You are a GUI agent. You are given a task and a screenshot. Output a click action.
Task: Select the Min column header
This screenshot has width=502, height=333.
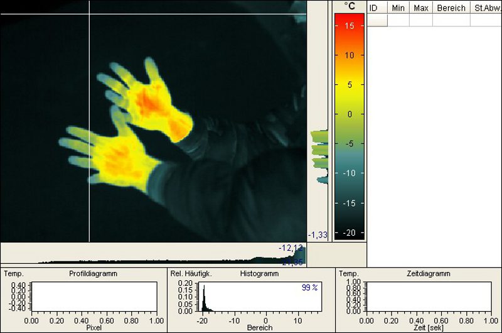398,8
